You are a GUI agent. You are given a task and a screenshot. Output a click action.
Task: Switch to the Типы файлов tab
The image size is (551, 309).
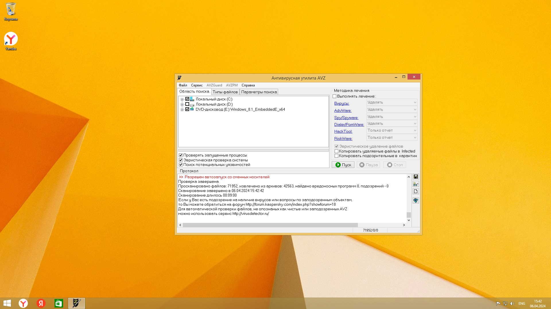pos(225,92)
